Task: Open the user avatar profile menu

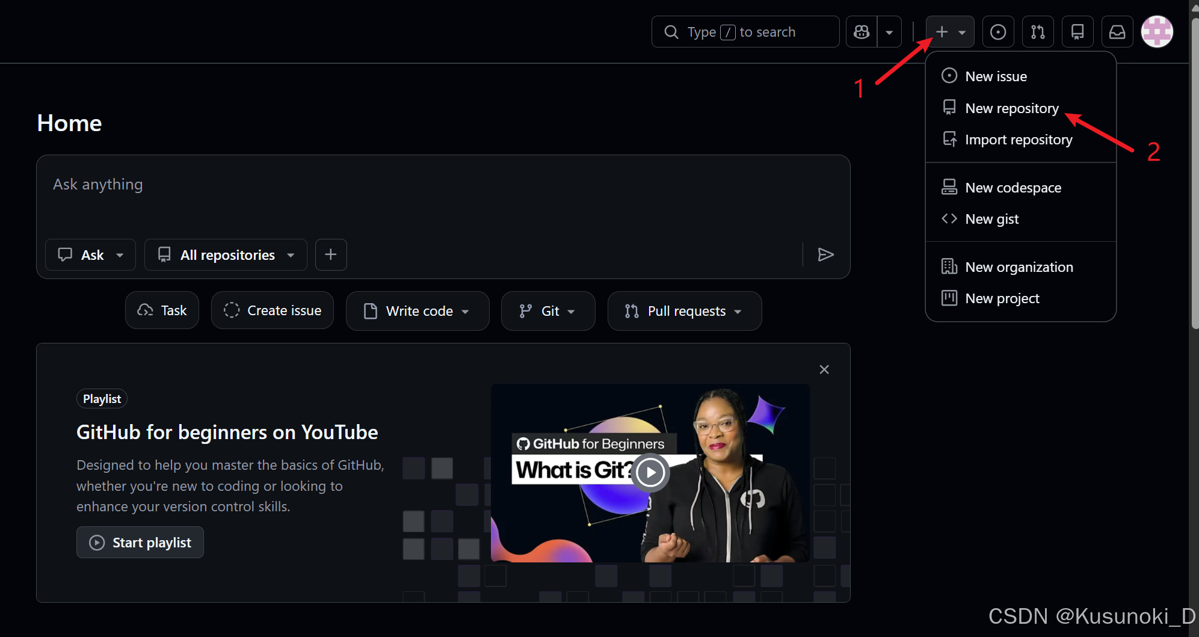Action: point(1157,31)
